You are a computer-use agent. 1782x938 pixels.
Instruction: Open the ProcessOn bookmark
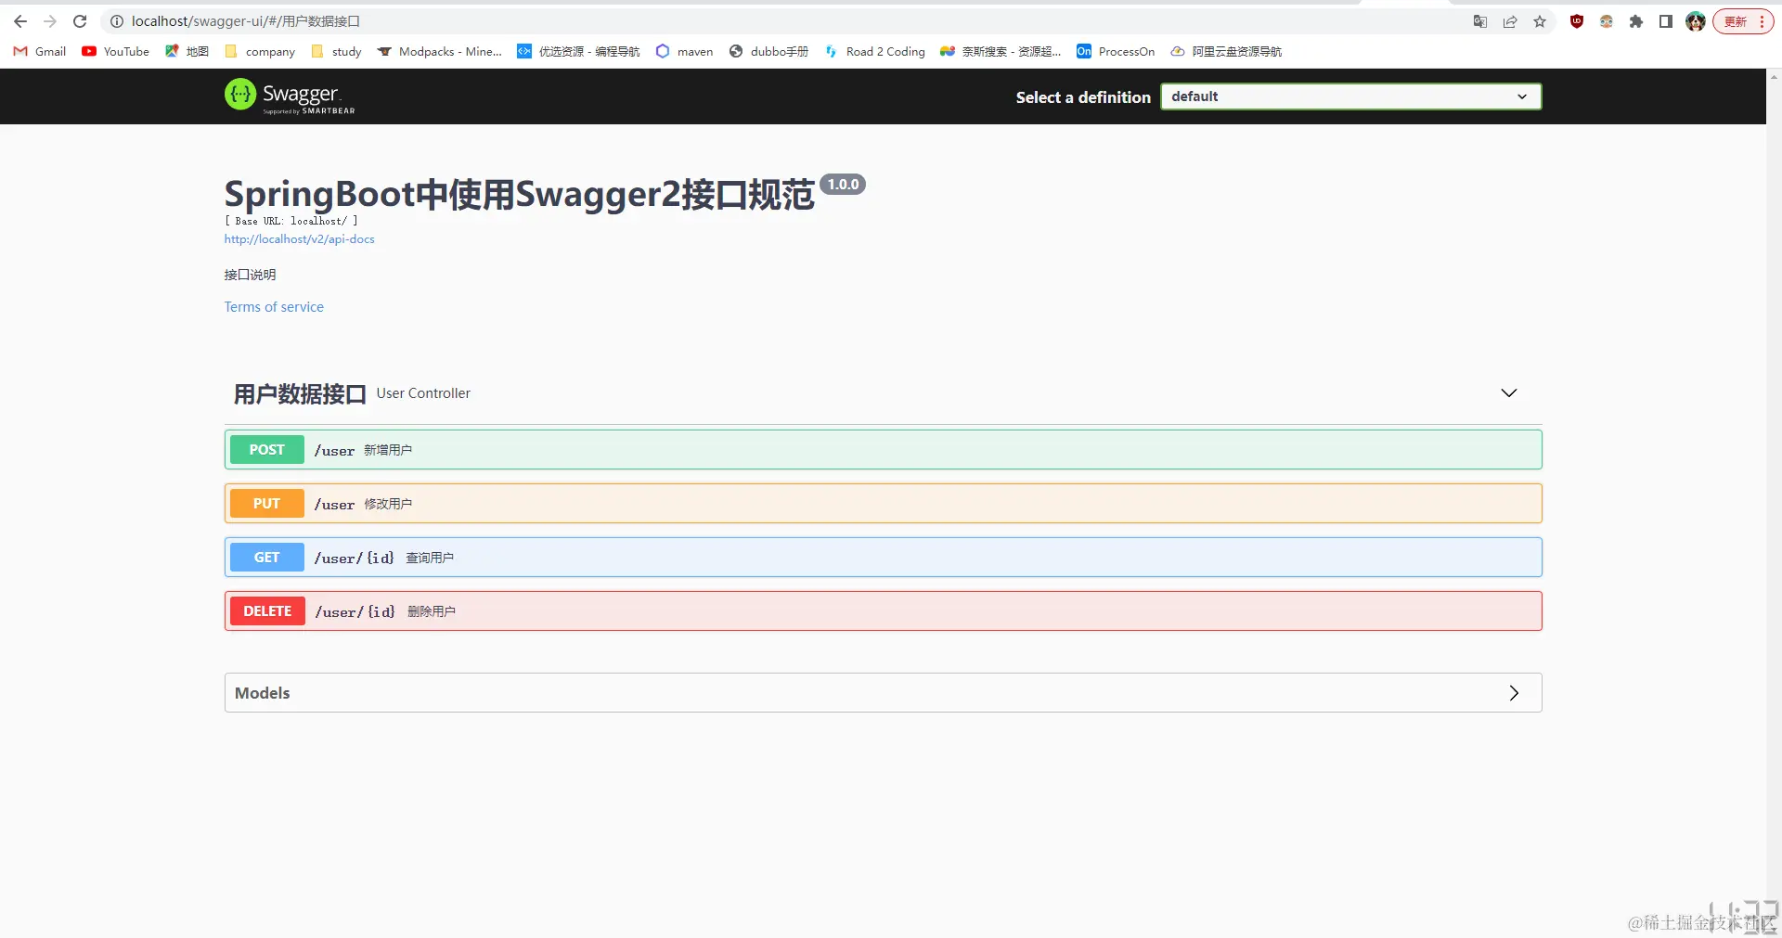pyautogui.click(x=1116, y=52)
